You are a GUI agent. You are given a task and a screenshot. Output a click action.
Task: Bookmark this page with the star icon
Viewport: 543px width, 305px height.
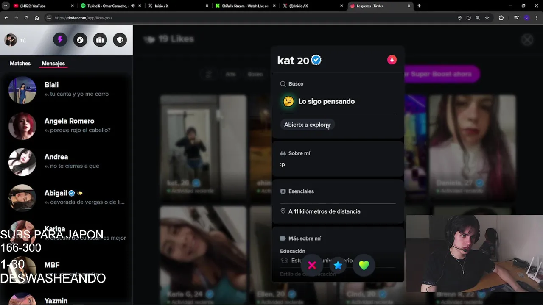[487, 18]
